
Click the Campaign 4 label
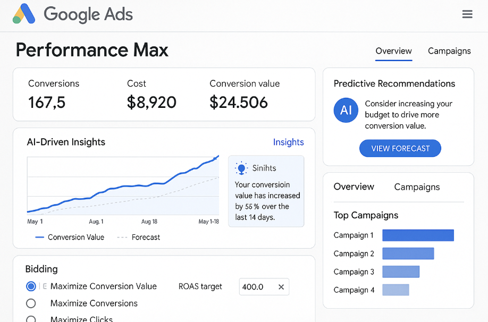point(354,290)
